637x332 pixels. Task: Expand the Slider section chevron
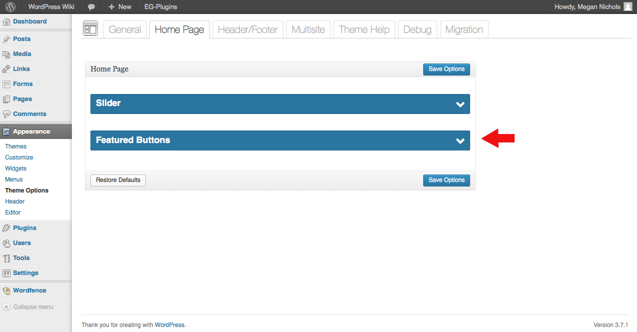point(460,104)
